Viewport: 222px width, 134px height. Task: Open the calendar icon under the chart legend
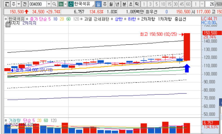[8, 25]
